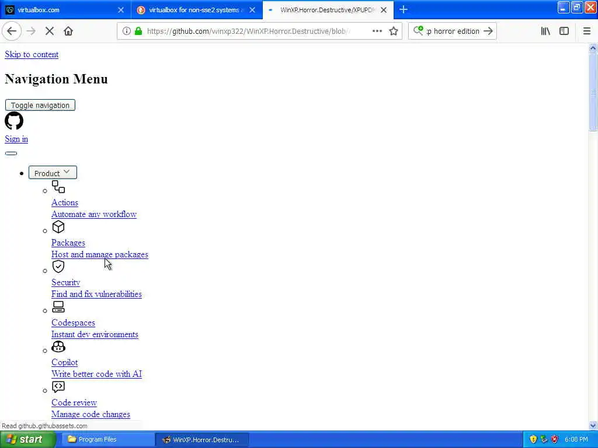The image size is (598, 448).
Task: Click the Code review icon
Action: [58, 387]
